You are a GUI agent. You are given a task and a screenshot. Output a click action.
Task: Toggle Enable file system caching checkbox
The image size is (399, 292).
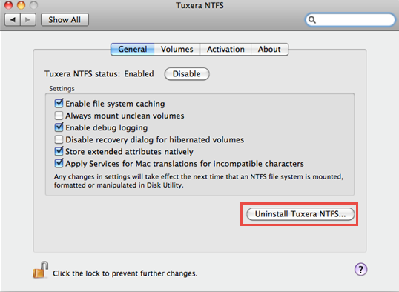click(x=59, y=104)
